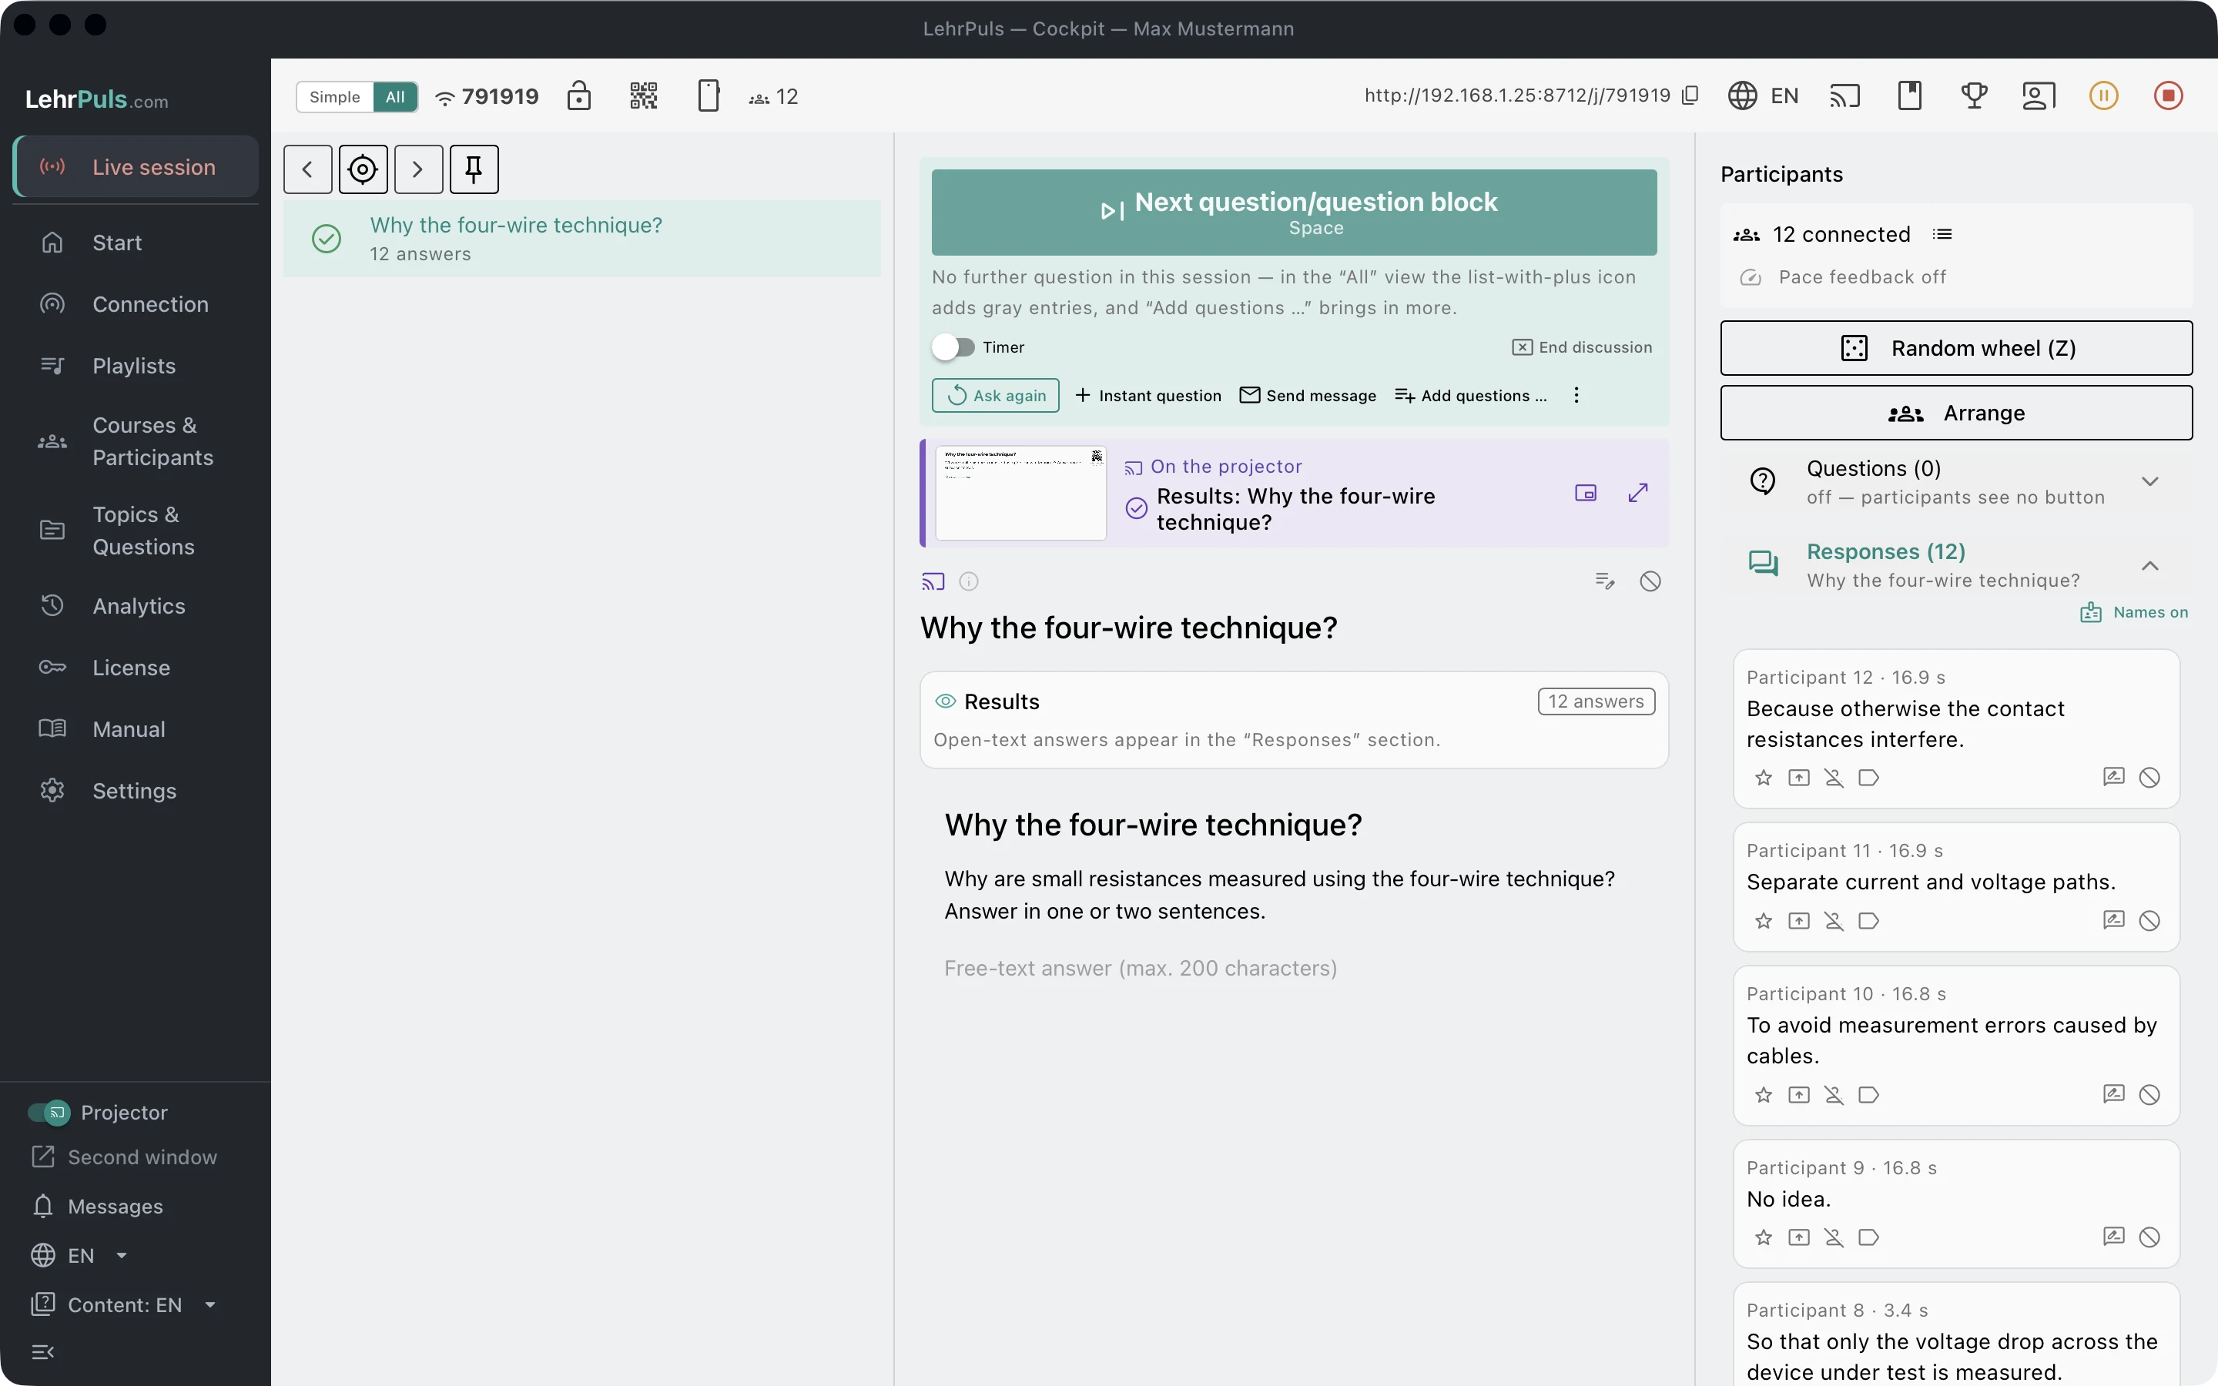2218x1386 pixels.
Task: Open the QR code display
Action: (x=643, y=95)
